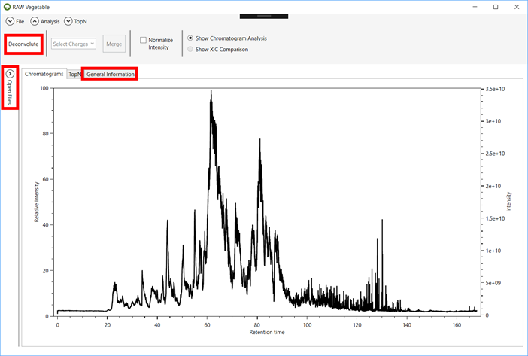
Task: Open the General Information tab
Action: [x=111, y=74]
